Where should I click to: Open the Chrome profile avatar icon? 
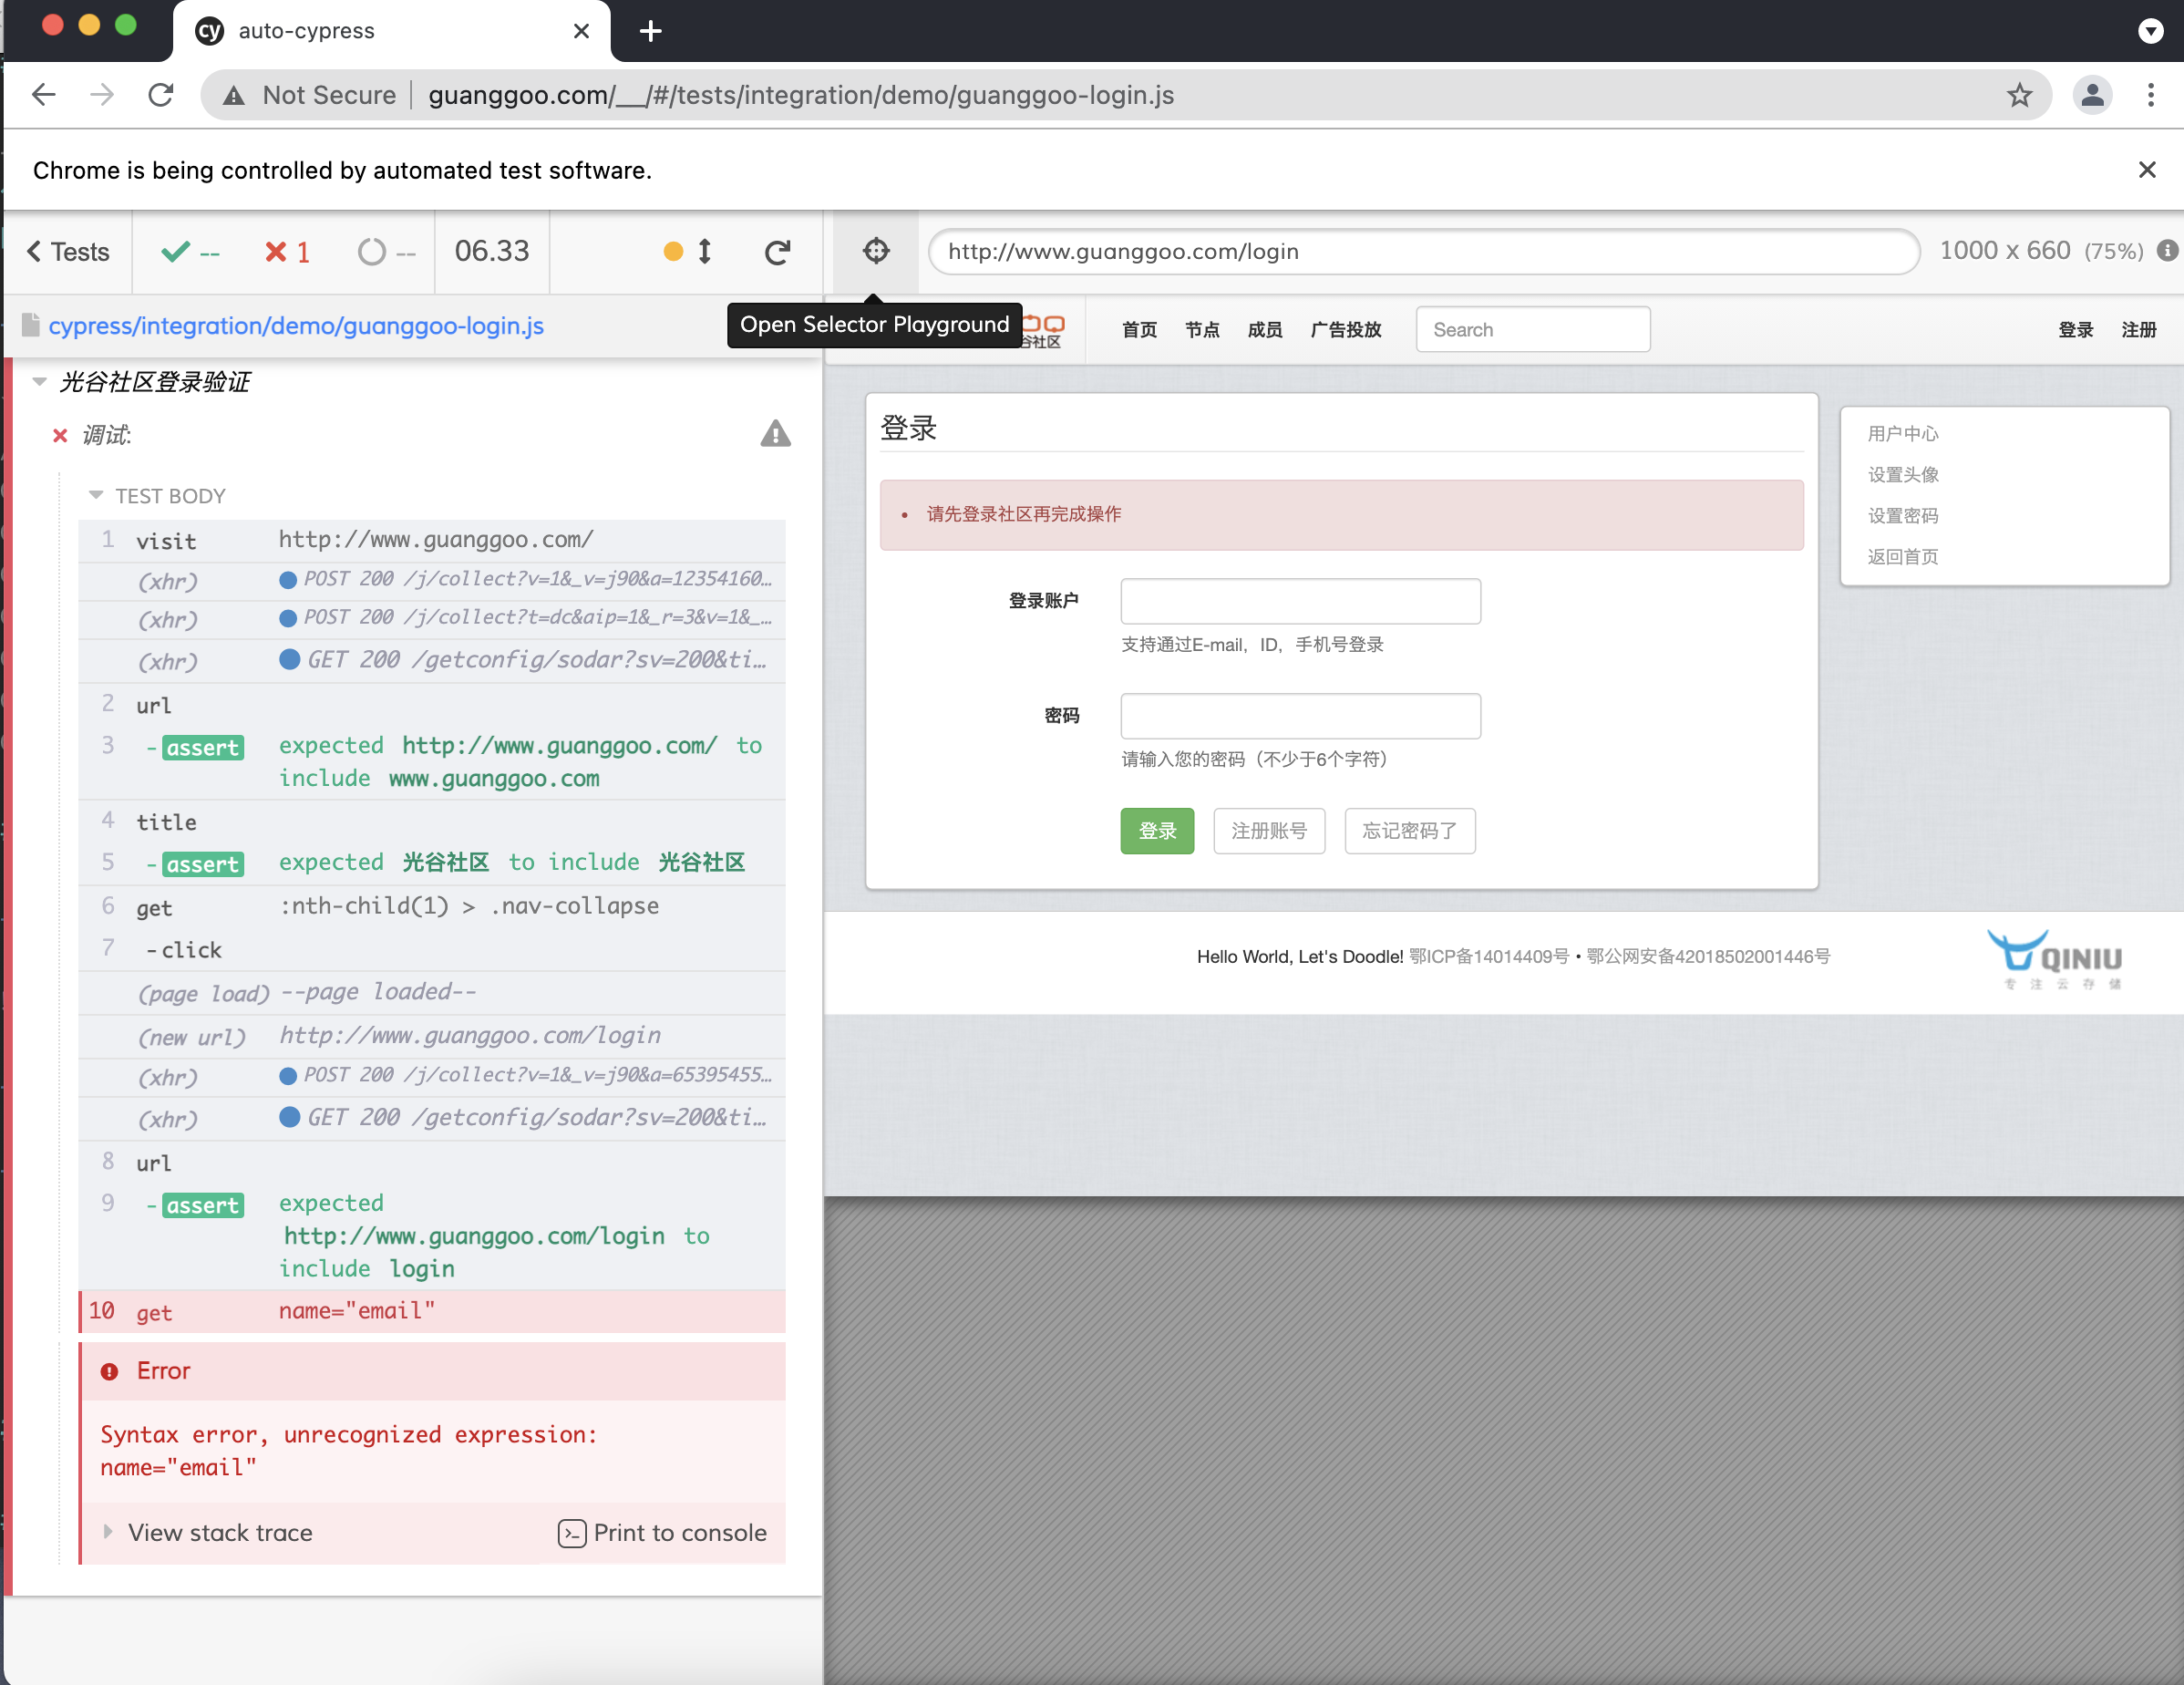(2091, 95)
